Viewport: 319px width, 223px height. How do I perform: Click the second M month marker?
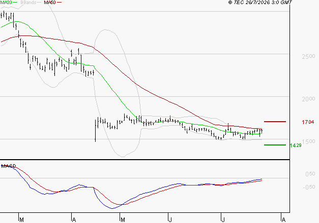coord(123,219)
